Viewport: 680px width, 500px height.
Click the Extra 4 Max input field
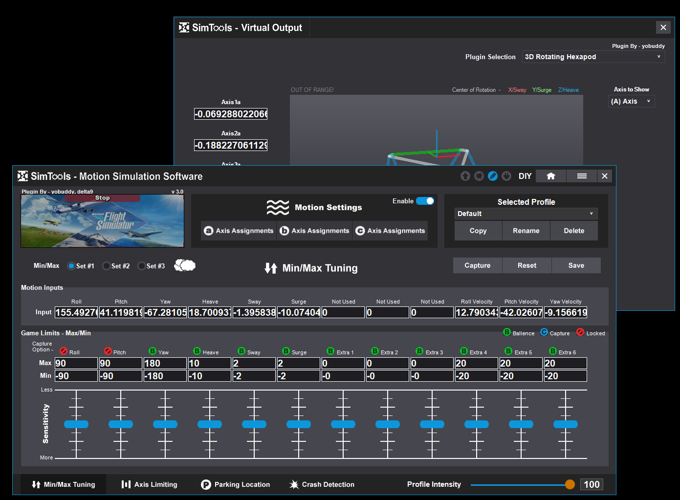[477, 363]
